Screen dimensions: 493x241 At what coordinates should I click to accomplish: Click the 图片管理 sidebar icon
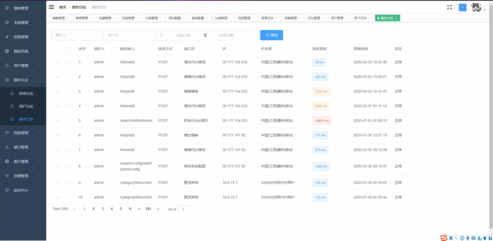coord(7,162)
